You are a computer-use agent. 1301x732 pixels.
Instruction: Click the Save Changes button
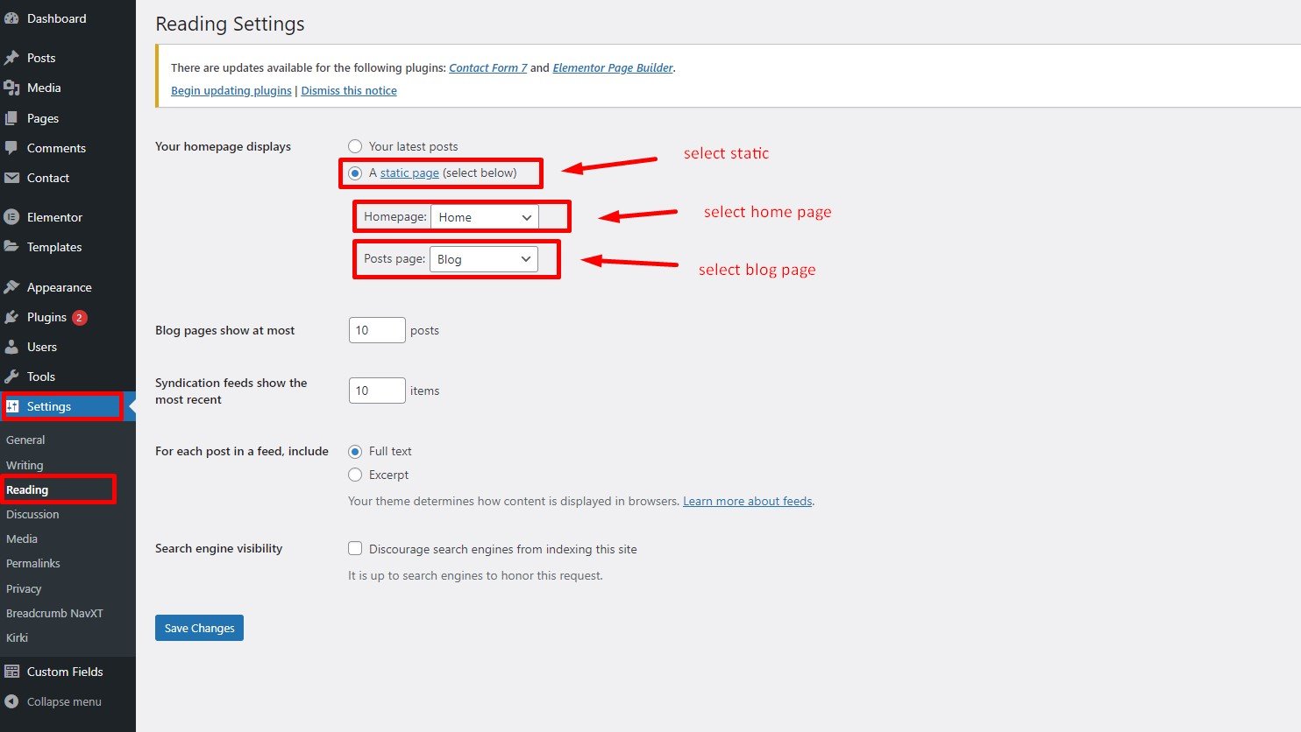pyautogui.click(x=199, y=628)
